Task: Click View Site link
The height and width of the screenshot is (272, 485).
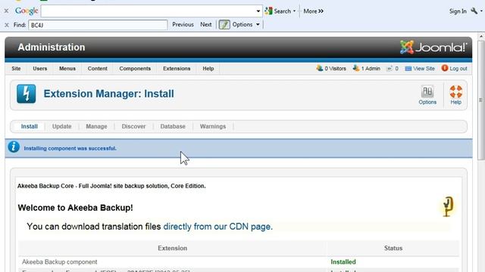Action: tap(420, 69)
